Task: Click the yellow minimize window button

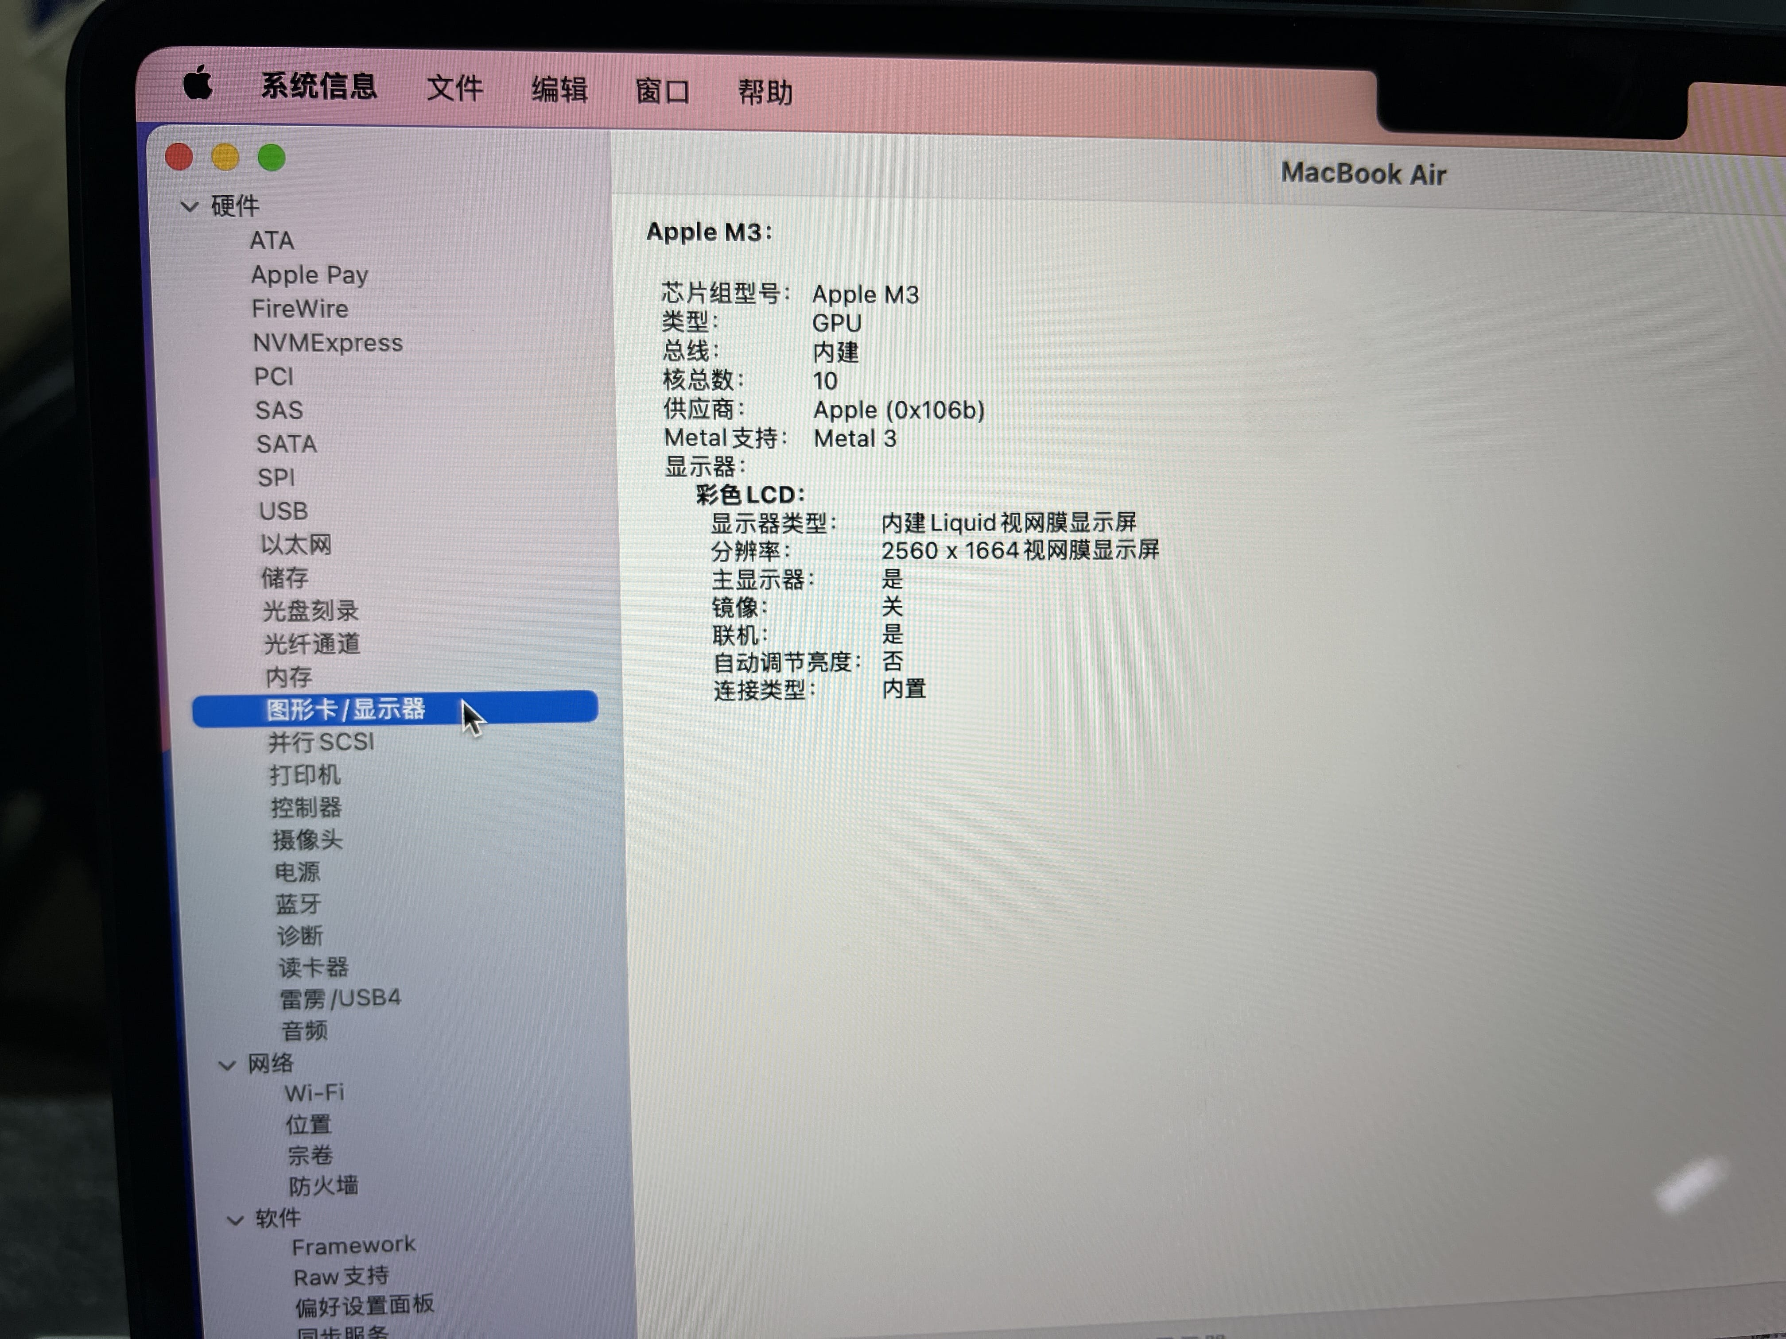Action: (225, 157)
